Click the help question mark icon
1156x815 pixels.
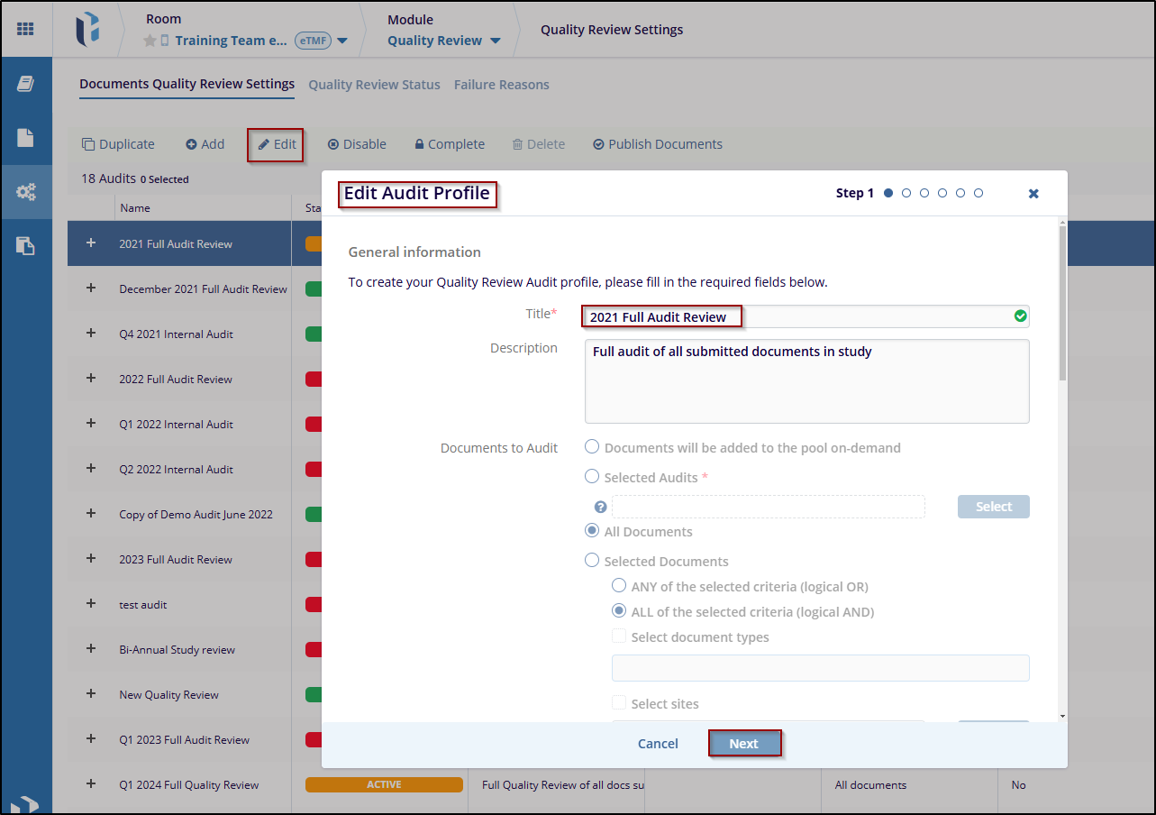[x=601, y=508]
